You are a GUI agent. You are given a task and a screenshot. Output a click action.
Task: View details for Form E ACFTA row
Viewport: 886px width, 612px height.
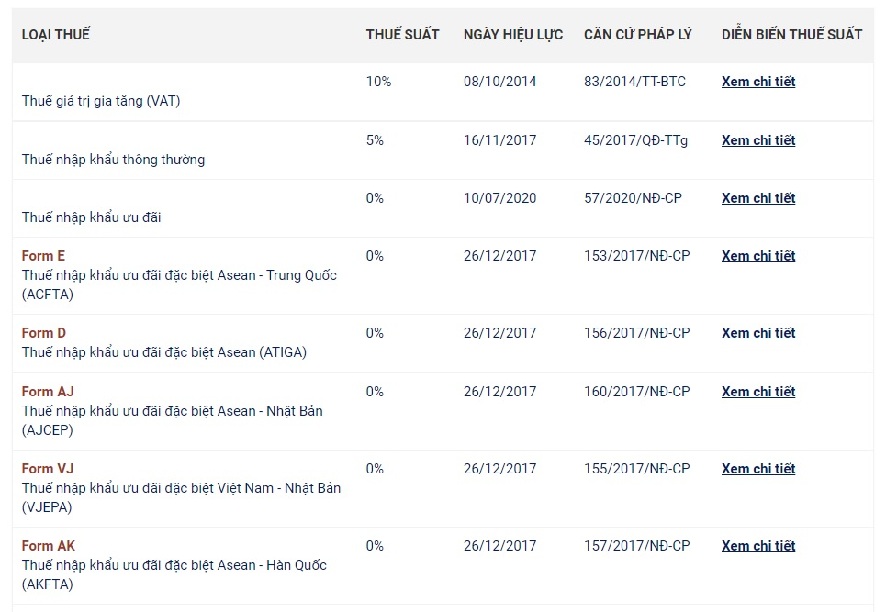pos(757,256)
